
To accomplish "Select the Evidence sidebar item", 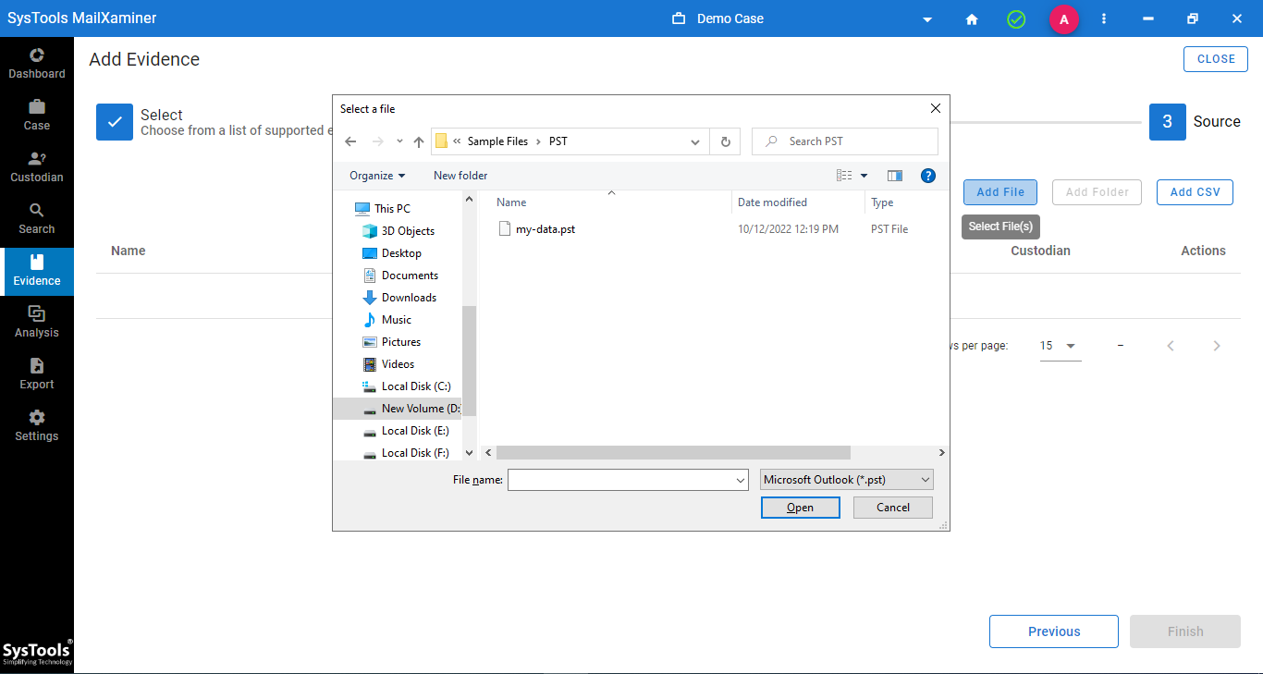I will [x=37, y=271].
